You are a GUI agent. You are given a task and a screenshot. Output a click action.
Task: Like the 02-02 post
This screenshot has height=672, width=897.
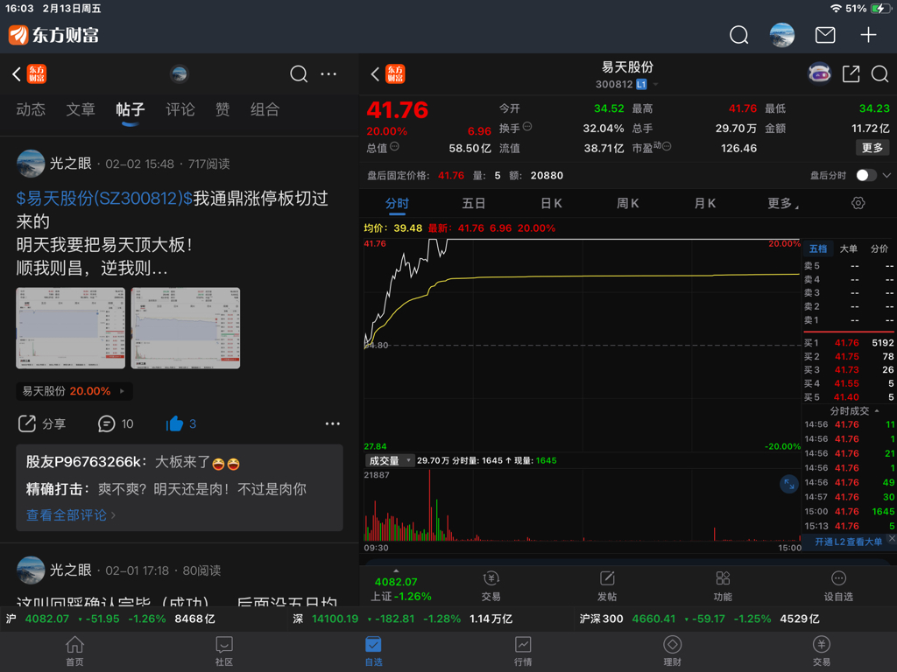180,423
